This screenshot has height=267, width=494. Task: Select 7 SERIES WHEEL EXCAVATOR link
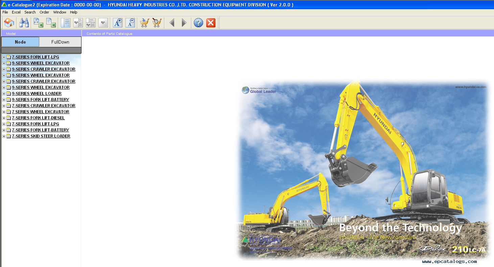tap(41, 112)
